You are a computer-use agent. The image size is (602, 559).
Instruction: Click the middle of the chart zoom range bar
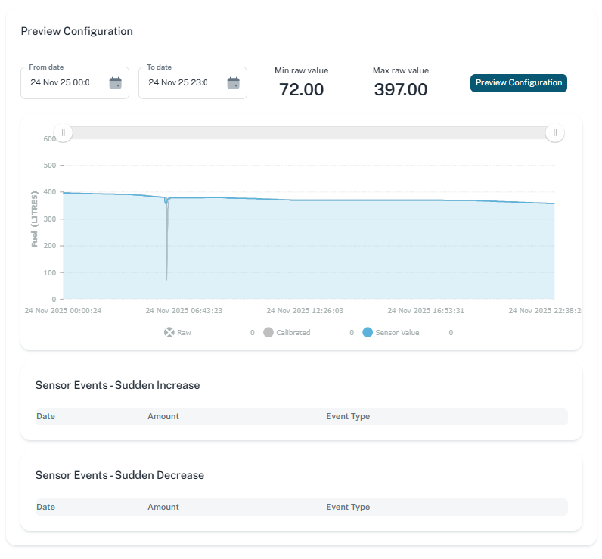(x=309, y=133)
